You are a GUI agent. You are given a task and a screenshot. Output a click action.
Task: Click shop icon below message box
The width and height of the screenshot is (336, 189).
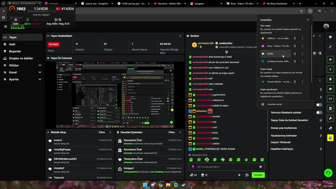pos(203,175)
